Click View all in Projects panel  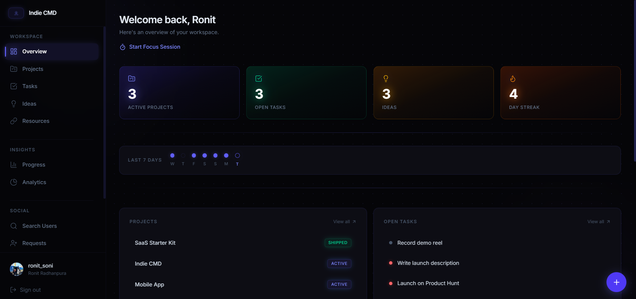click(344, 222)
